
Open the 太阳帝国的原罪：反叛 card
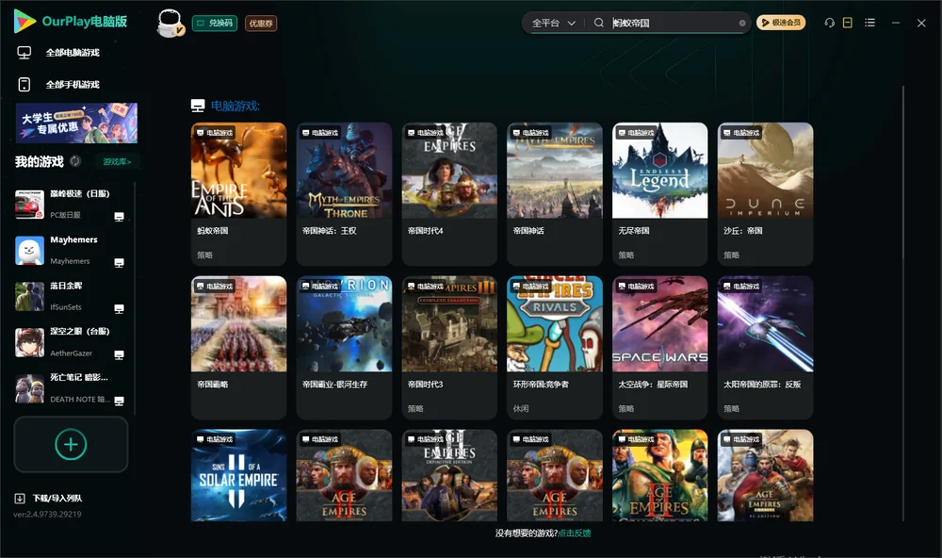[x=765, y=347]
